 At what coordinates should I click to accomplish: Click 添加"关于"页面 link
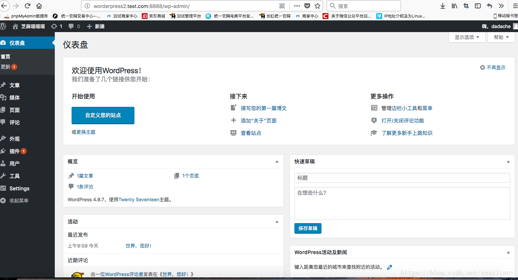259,121
